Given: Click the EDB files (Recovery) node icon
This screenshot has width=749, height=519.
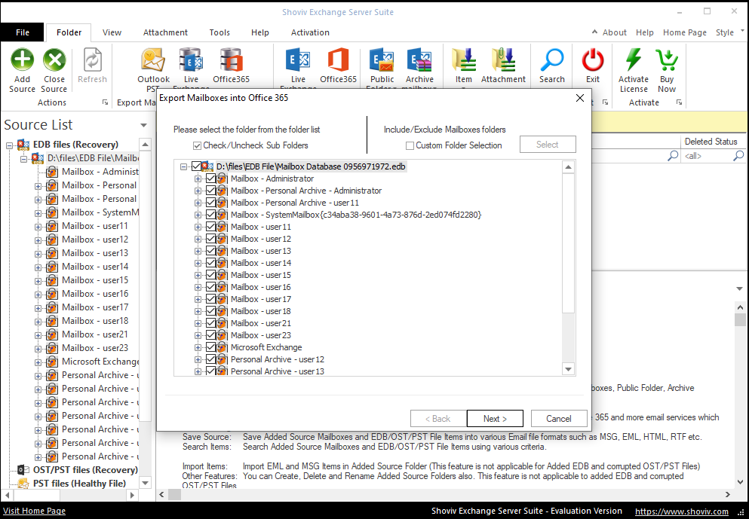Looking at the screenshot, I should [x=23, y=145].
